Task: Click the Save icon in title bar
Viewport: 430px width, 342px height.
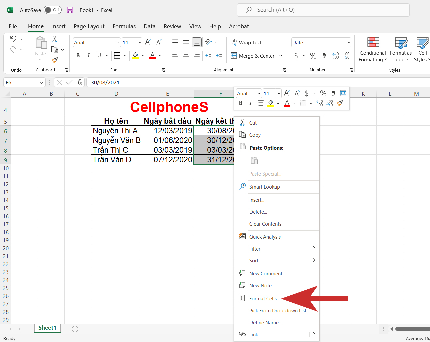Action: point(70,10)
